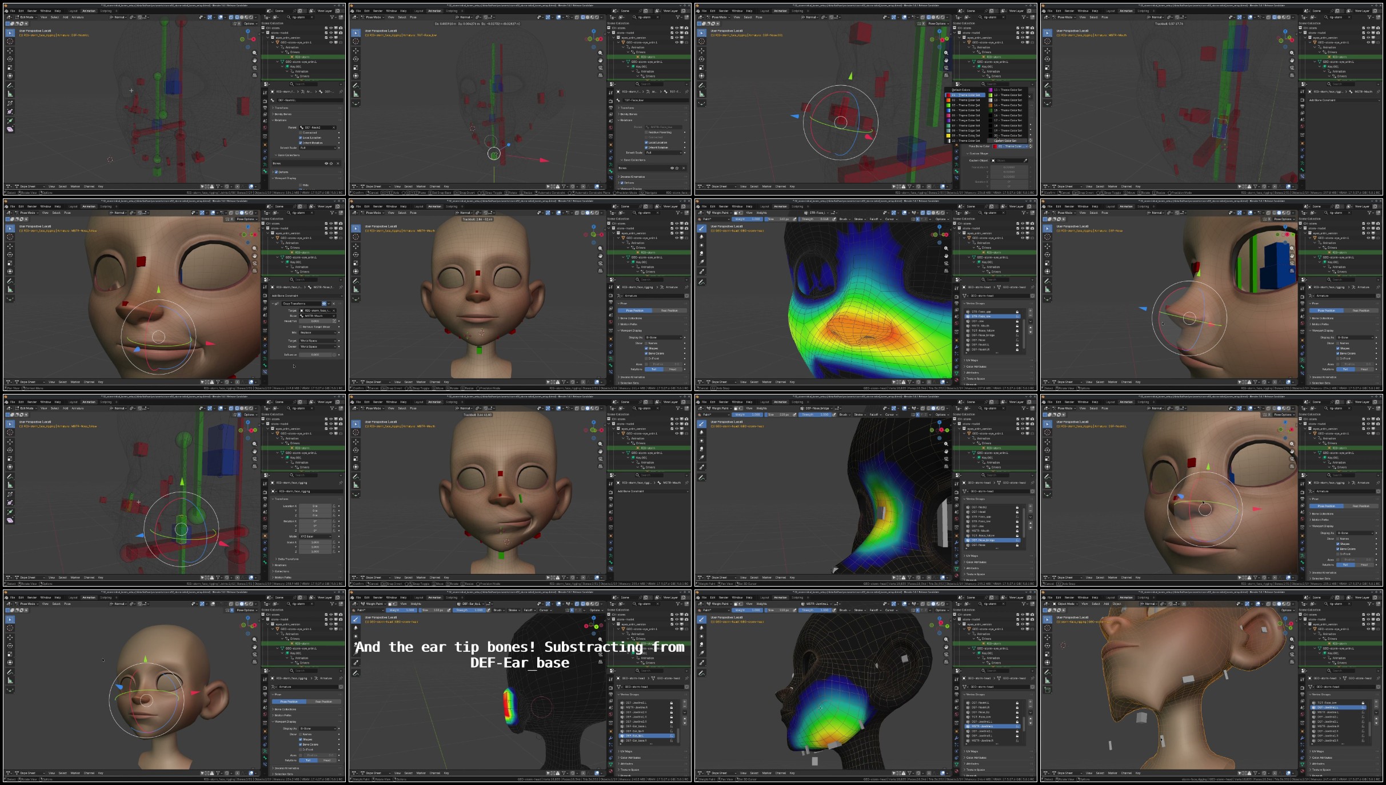Viewport: 1386px width, 785px height.
Task: Click the lock icon beside DEF-Jawline3.L in caption frame
Action: point(672,703)
